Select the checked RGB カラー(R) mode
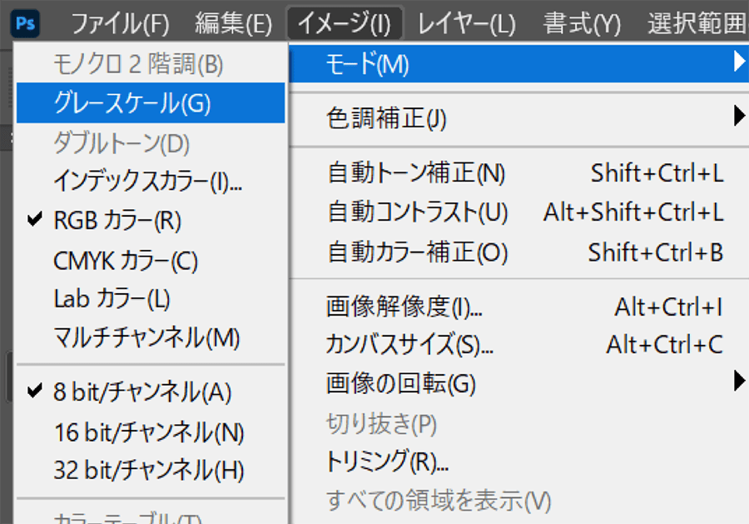Screen dimensions: 749x524 point(117,221)
